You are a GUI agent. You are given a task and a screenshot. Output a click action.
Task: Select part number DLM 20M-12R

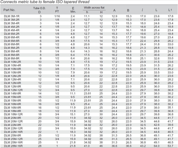pos(13,121)
